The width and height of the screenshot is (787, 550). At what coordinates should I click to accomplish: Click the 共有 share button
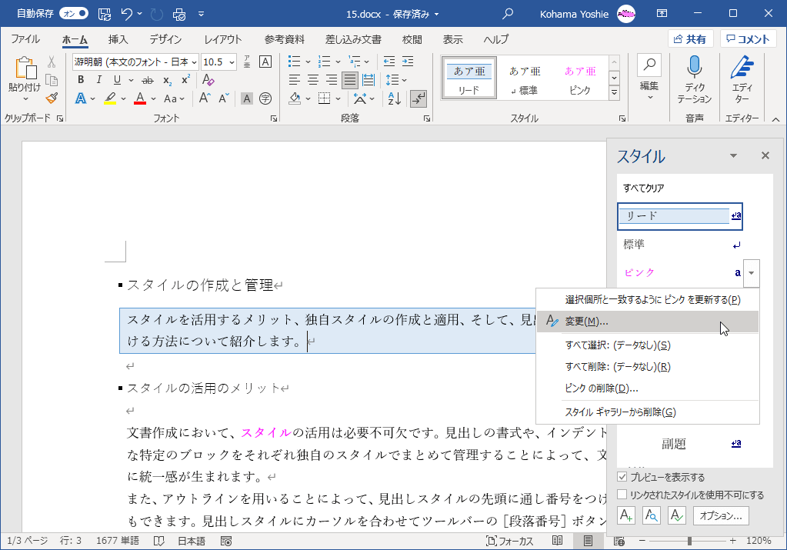(690, 39)
